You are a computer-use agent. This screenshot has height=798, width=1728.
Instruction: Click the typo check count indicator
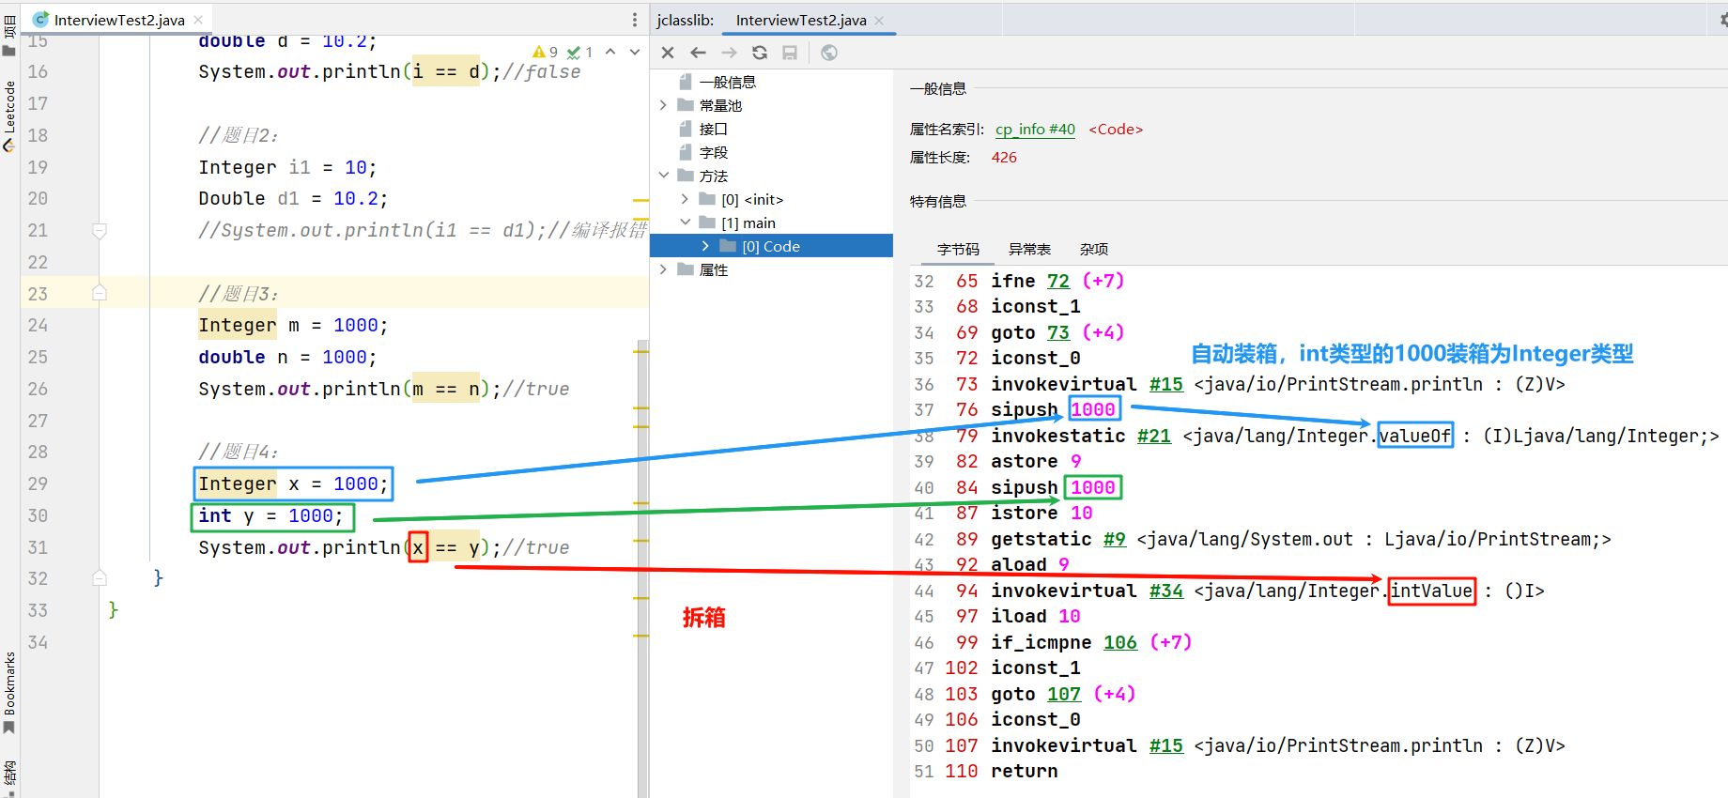point(579,52)
